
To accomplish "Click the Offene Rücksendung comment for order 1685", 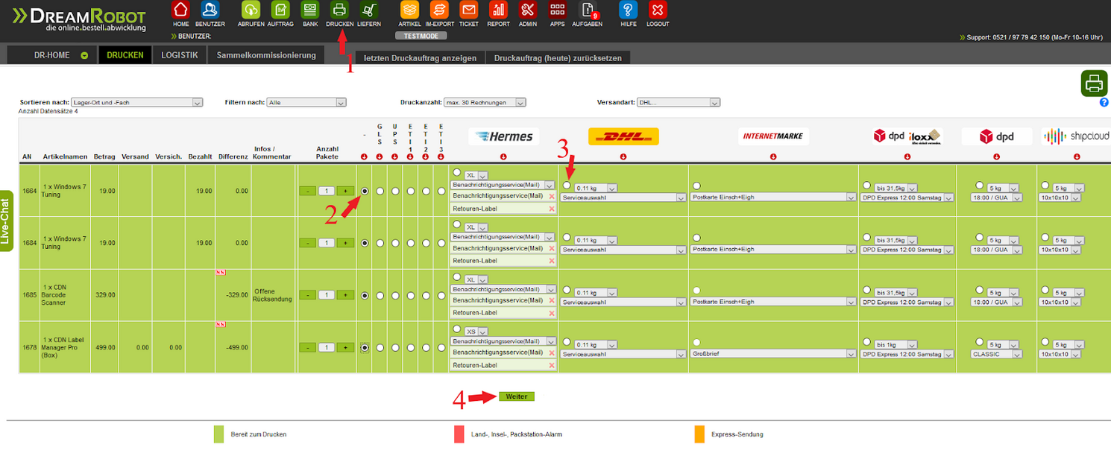I will (x=273, y=295).
